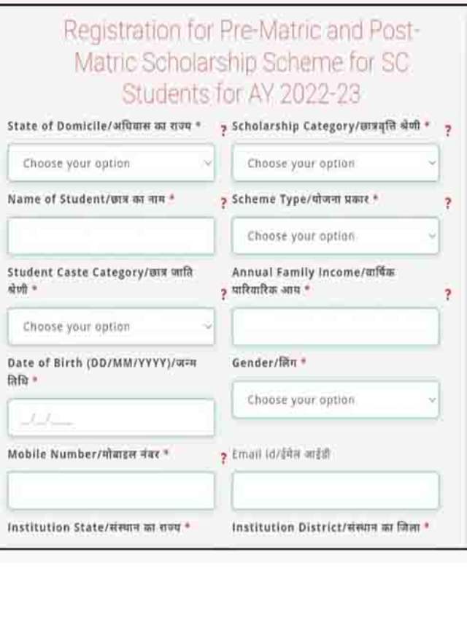Click help icon beside Student Caste Category

(223, 294)
